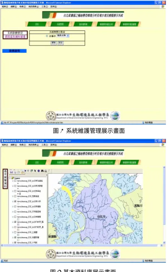The width and height of the screenshot is (168, 272).
Task: Check the first layer checkbox under Layers
Action: pos(15,181)
